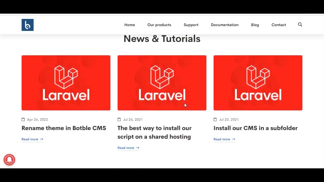Open the Rename theme in Botble CMS title
The width and height of the screenshot is (324, 182).
(64, 128)
